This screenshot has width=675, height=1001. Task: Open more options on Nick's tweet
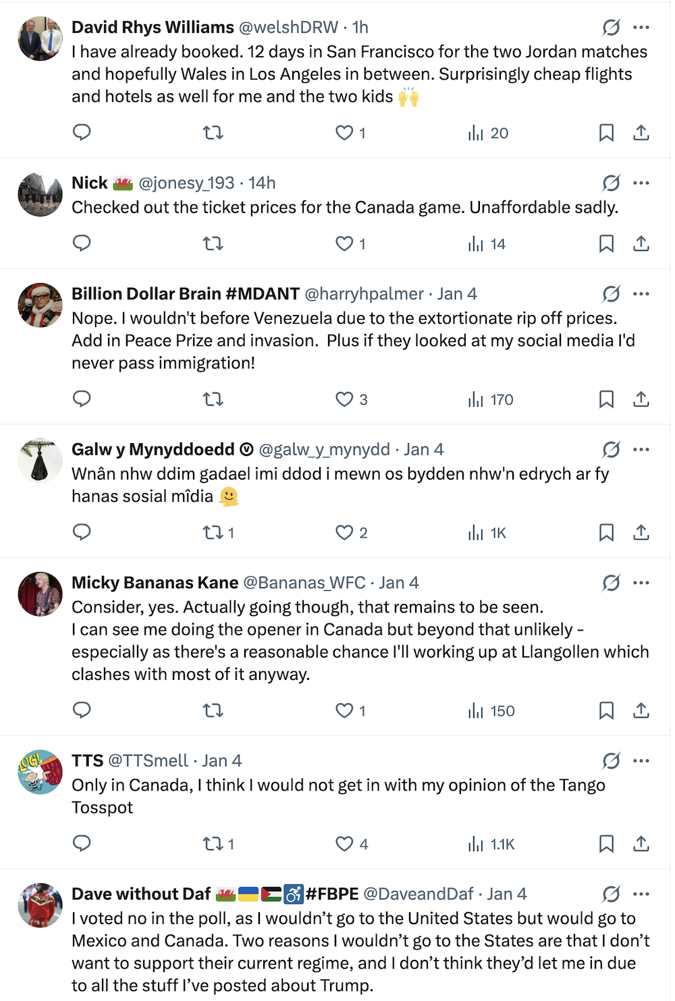tap(641, 183)
